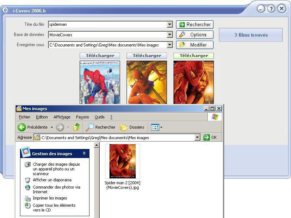Viewport: 291px width, 218px height.
Task: Click the slideshow screen icon
Action: pyautogui.click(x=28, y=180)
